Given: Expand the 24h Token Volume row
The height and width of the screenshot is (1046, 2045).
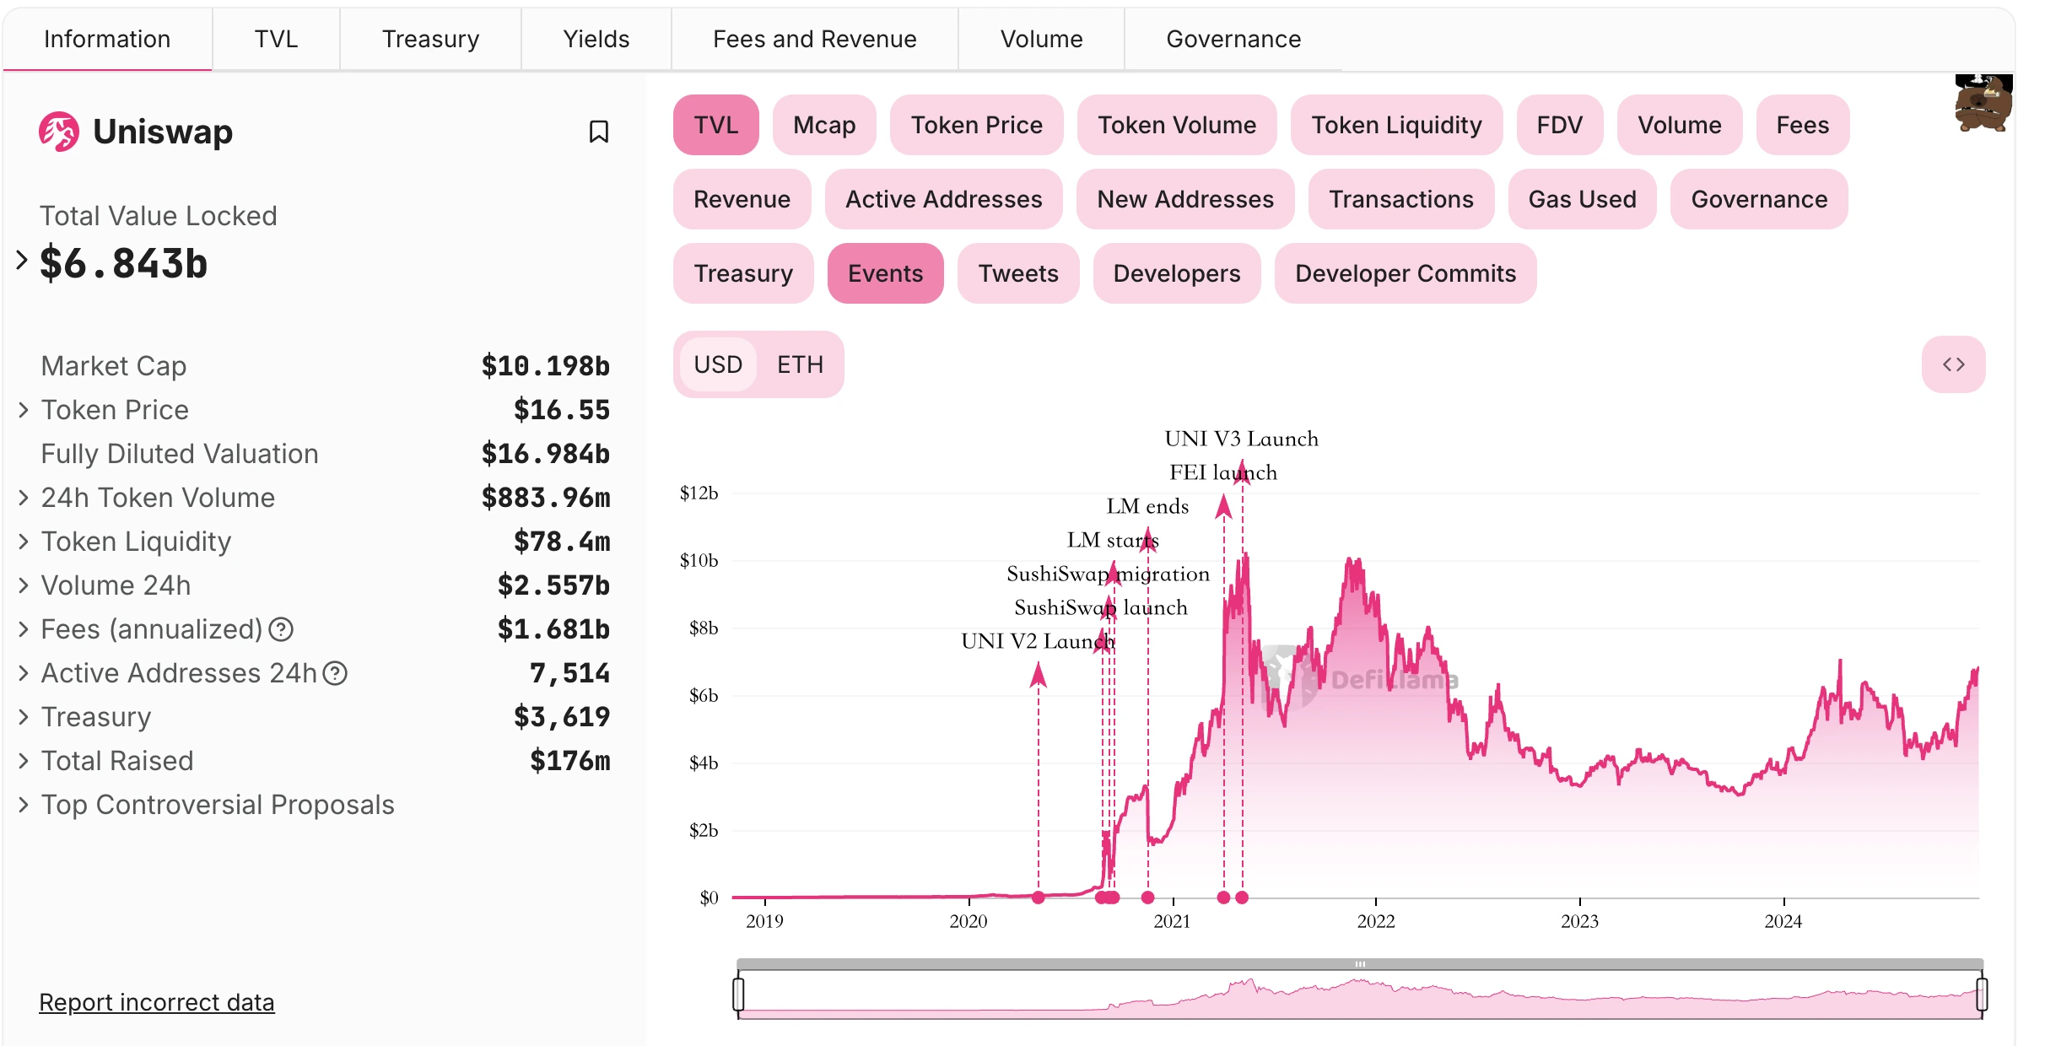Looking at the screenshot, I should pos(24,498).
